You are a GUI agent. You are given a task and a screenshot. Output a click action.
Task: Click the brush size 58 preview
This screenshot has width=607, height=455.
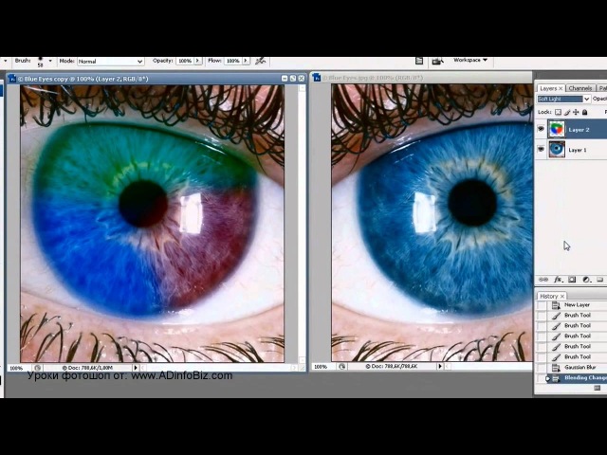40,62
